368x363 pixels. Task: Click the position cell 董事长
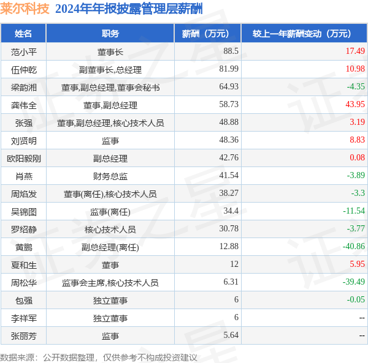(110, 52)
